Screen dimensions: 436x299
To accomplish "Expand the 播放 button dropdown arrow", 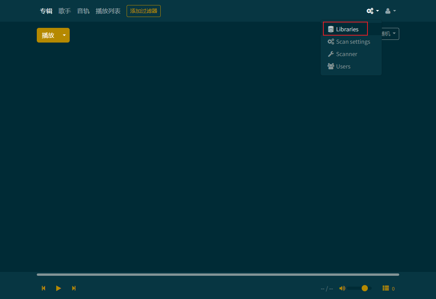I will coord(64,35).
